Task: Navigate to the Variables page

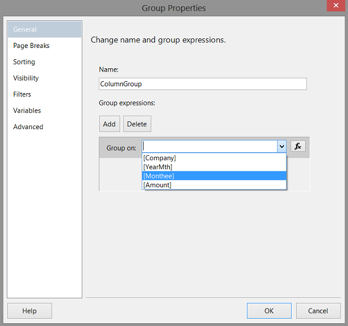Action: point(27,111)
